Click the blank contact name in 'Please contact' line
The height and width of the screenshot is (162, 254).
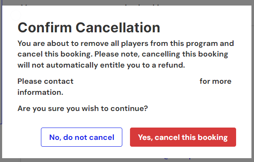tap(136, 81)
